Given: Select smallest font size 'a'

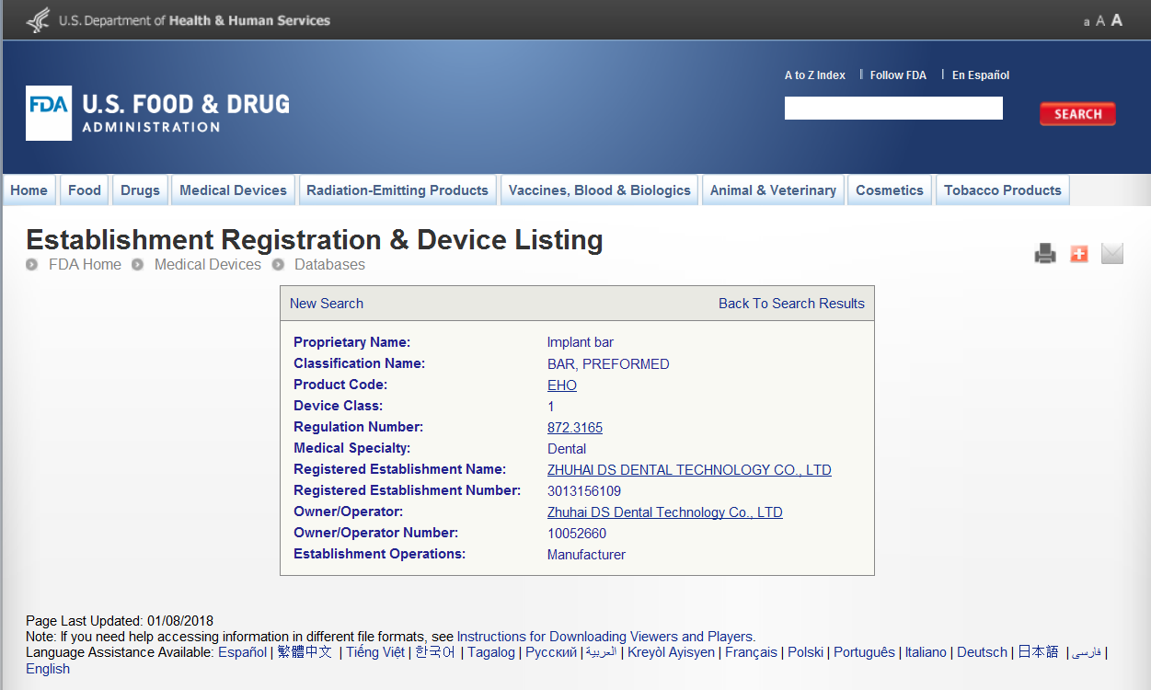Looking at the screenshot, I should coord(1087,22).
